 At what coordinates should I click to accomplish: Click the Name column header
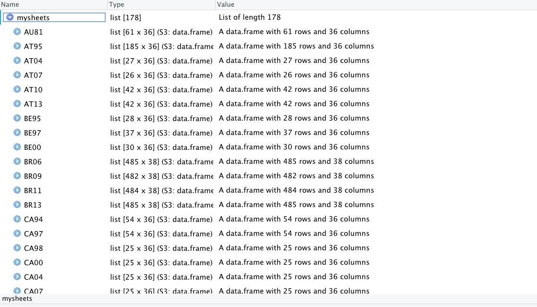10,4
